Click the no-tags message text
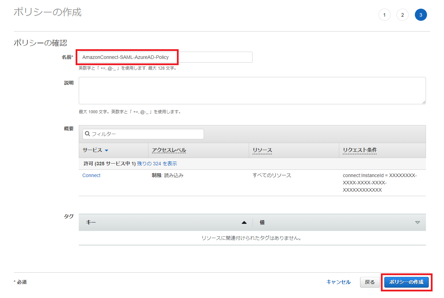This screenshot has width=444, height=298. (x=251, y=238)
